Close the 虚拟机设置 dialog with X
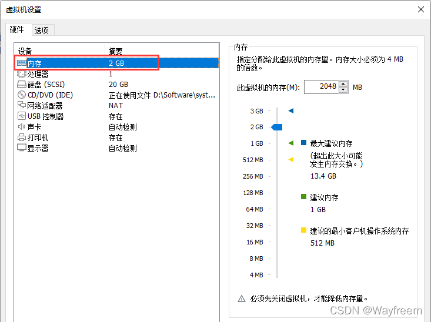Image resolution: width=431 pixels, height=322 pixels. click(420, 9)
